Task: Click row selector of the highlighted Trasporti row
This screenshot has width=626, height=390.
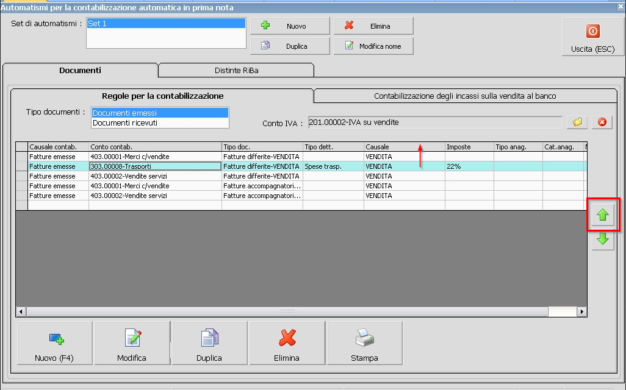Action: pyautogui.click(x=21, y=166)
